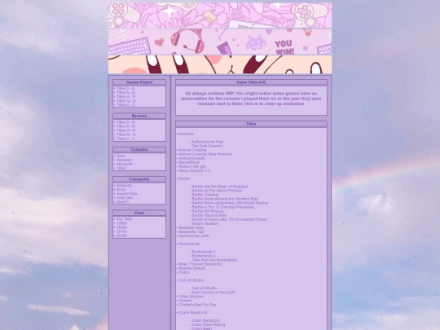Click Beach Vacation entry
Image resolution: width=440 pixels, height=330 pixels.
tap(205, 223)
